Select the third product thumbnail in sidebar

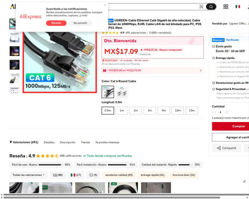coord(15,51)
